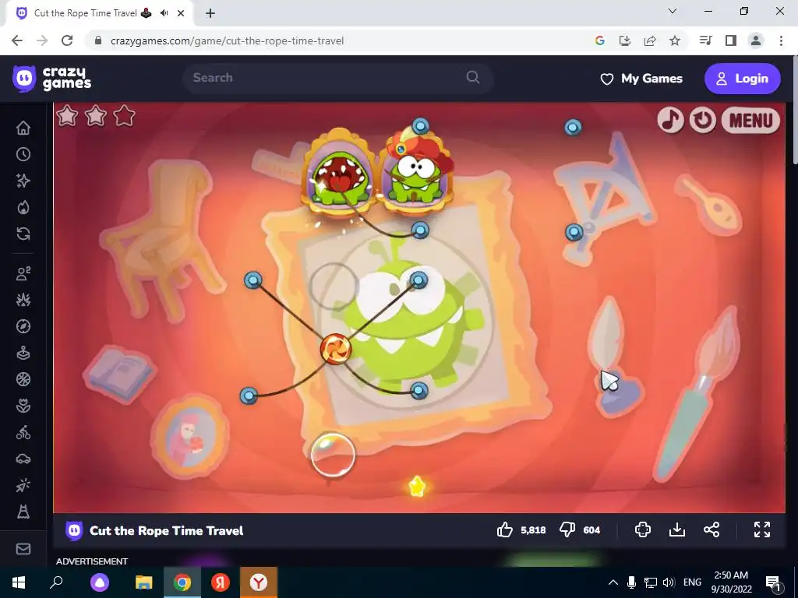
Task: Click the purple Login button
Action: coord(742,79)
